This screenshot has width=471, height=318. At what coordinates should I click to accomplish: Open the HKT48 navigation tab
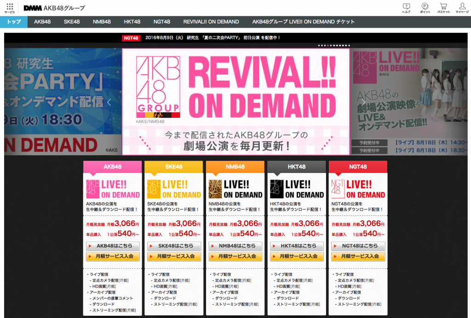(x=132, y=22)
